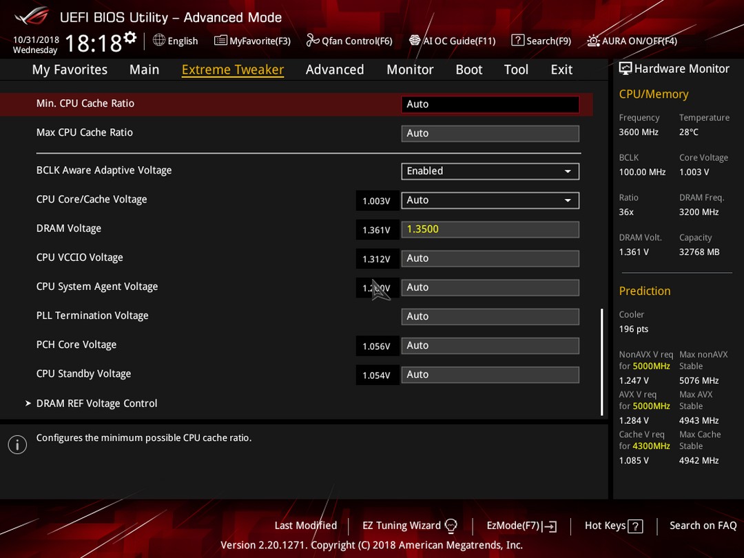Switch to the Main tab
744x558 pixels.
(144, 70)
